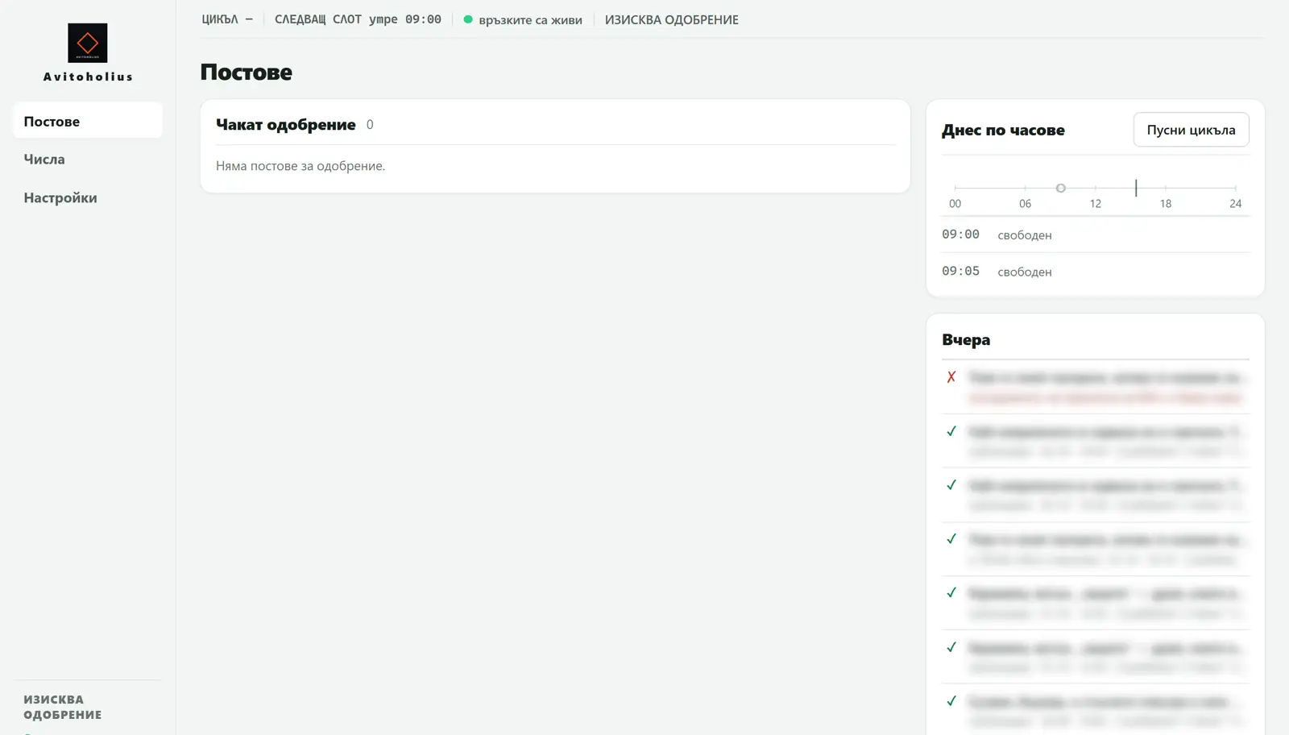Click the Чакат одобрение heading

[285, 124]
